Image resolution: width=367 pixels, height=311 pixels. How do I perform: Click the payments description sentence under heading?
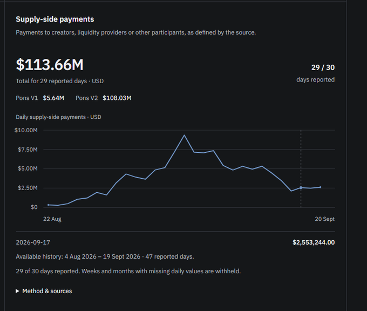[136, 32]
